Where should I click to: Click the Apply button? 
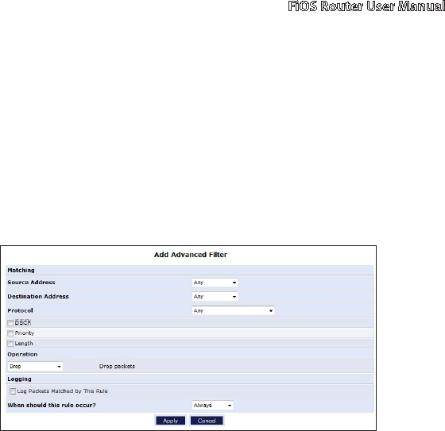[170, 421]
